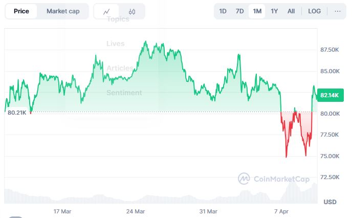Switch to candlestick chart view
The height and width of the screenshot is (218, 352).
point(132,11)
